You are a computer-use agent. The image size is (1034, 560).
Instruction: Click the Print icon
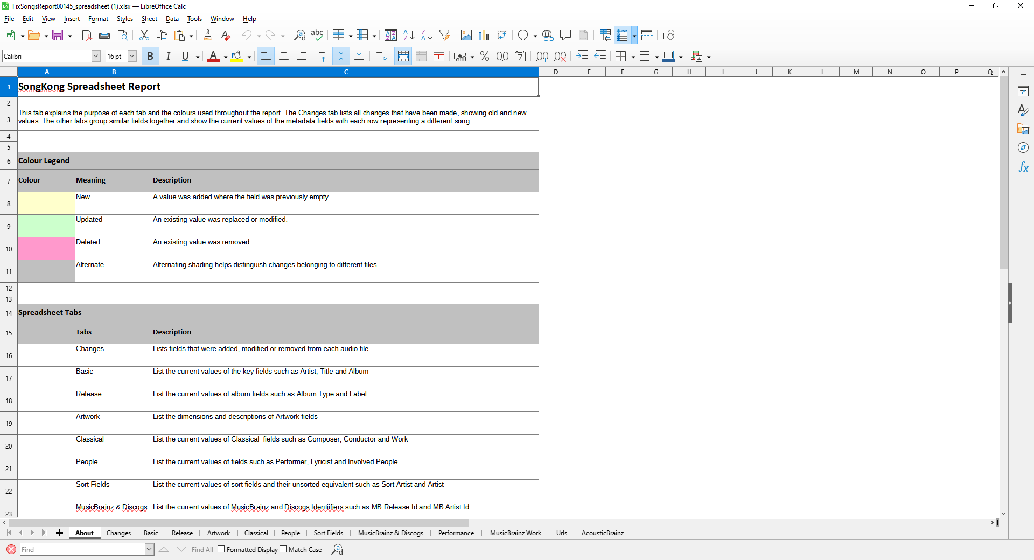[x=104, y=36]
